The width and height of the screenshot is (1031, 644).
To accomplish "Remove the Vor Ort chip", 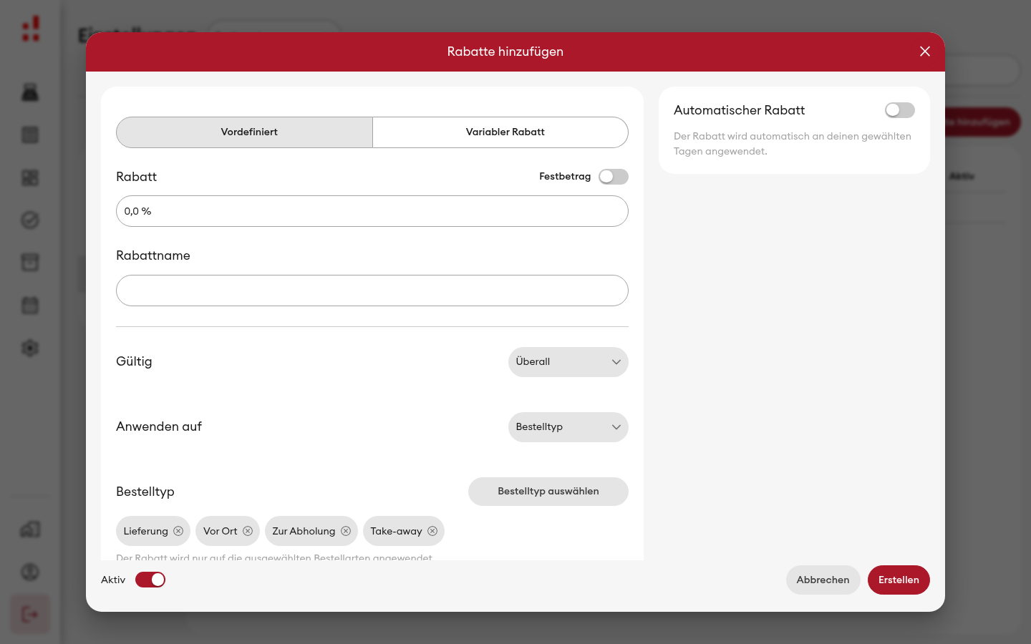I will pyautogui.click(x=248, y=531).
